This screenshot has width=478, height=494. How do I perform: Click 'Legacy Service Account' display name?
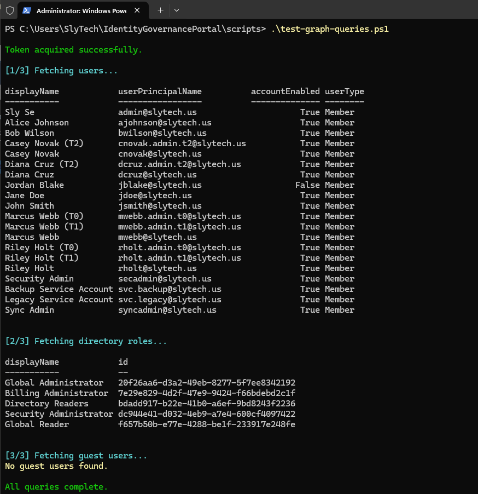pyautogui.click(x=59, y=299)
